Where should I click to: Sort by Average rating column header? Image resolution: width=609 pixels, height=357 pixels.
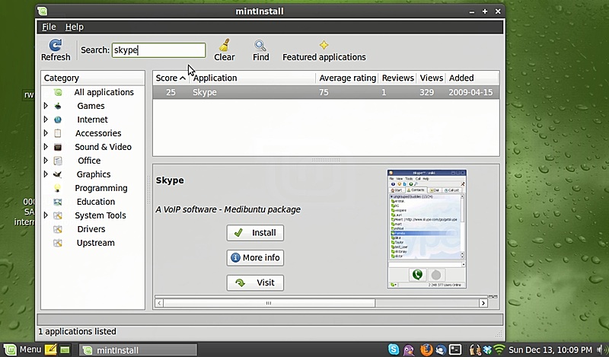(x=347, y=78)
